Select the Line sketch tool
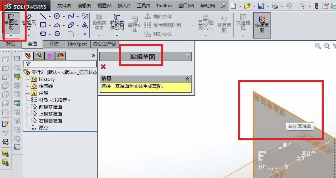The height and width of the screenshot is (178, 336). click(43, 16)
